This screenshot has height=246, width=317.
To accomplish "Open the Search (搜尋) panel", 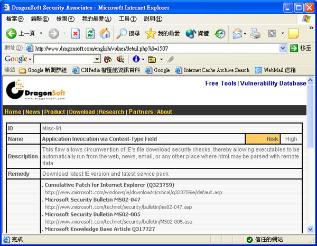I will tap(128, 33).
